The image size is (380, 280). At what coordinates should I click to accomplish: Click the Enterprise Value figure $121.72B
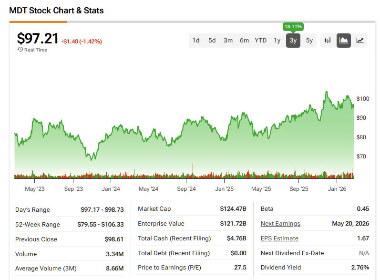(233, 224)
